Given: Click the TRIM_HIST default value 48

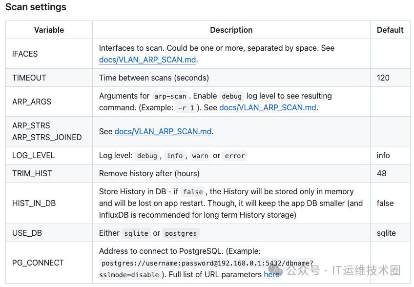Looking at the screenshot, I should tap(381, 173).
